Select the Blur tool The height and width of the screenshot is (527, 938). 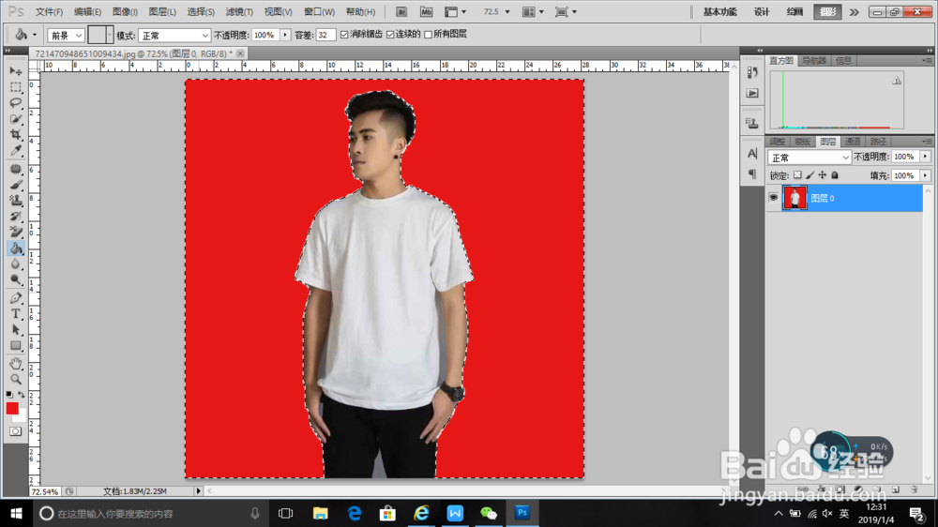[16, 263]
